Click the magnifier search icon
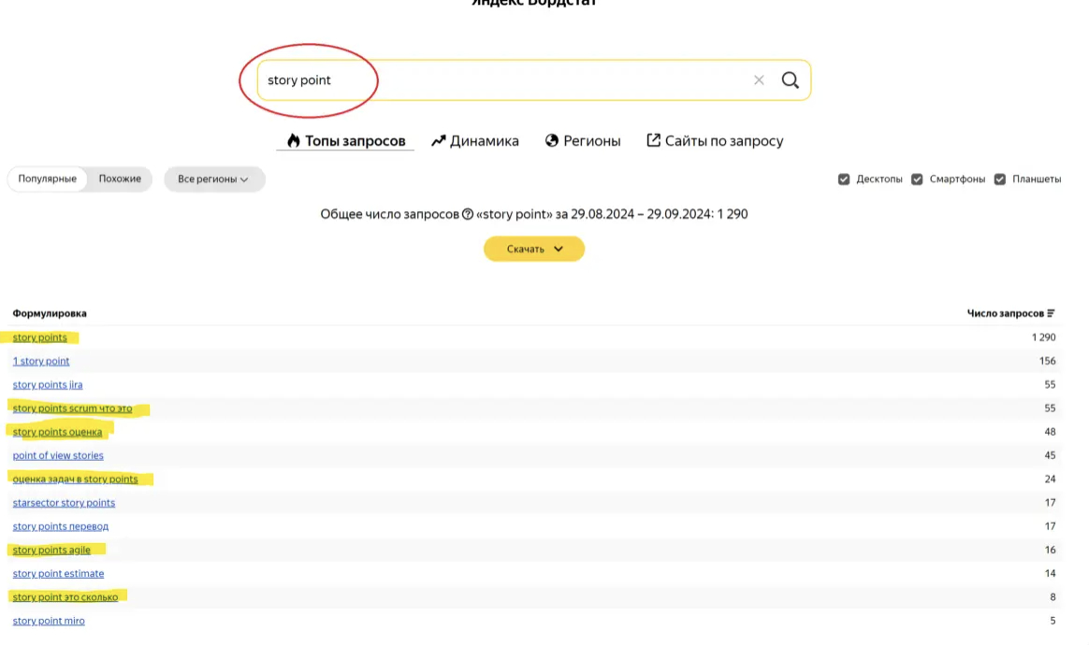The width and height of the screenshot is (1089, 645). 791,80
